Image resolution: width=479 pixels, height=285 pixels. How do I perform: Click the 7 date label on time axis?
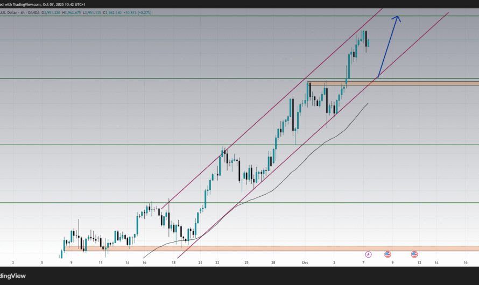363,263
